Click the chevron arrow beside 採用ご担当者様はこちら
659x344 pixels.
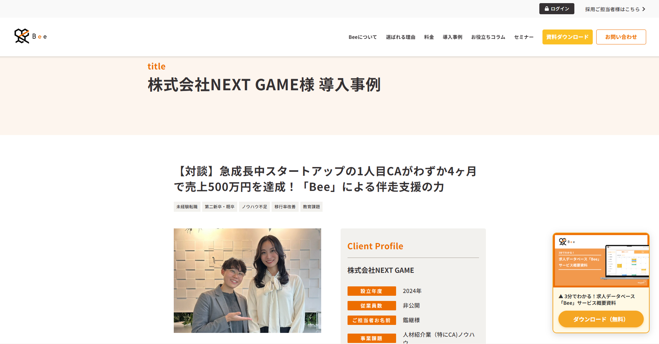pos(644,9)
